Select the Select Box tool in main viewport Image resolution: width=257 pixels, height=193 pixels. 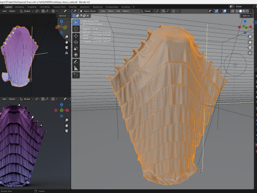[76, 23]
